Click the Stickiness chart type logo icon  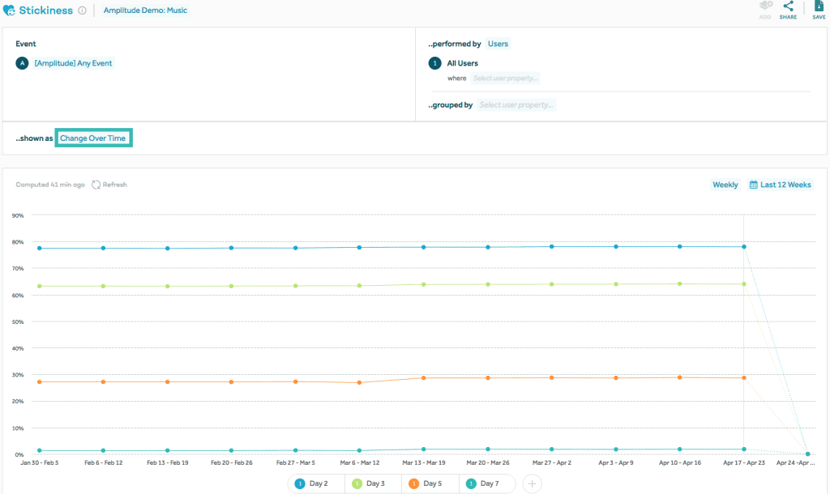click(x=10, y=11)
